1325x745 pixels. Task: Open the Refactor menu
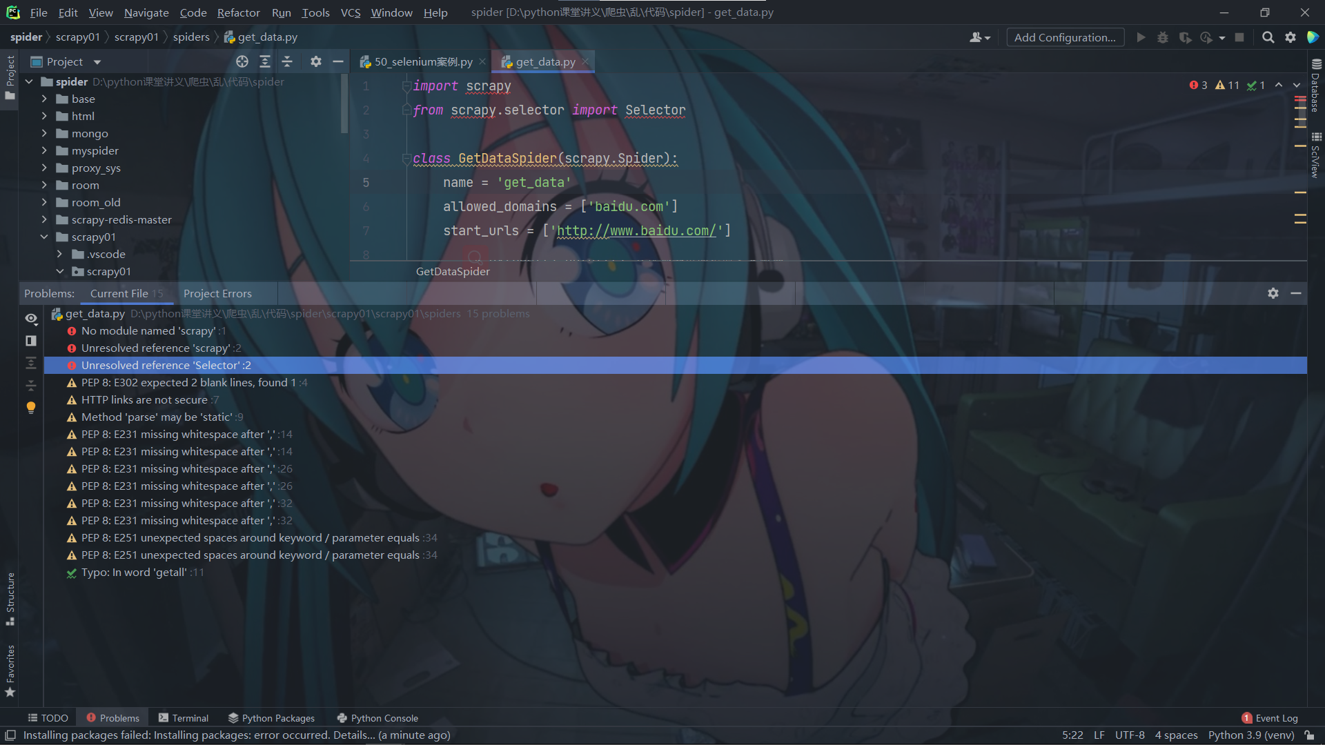click(x=238, y=12)
